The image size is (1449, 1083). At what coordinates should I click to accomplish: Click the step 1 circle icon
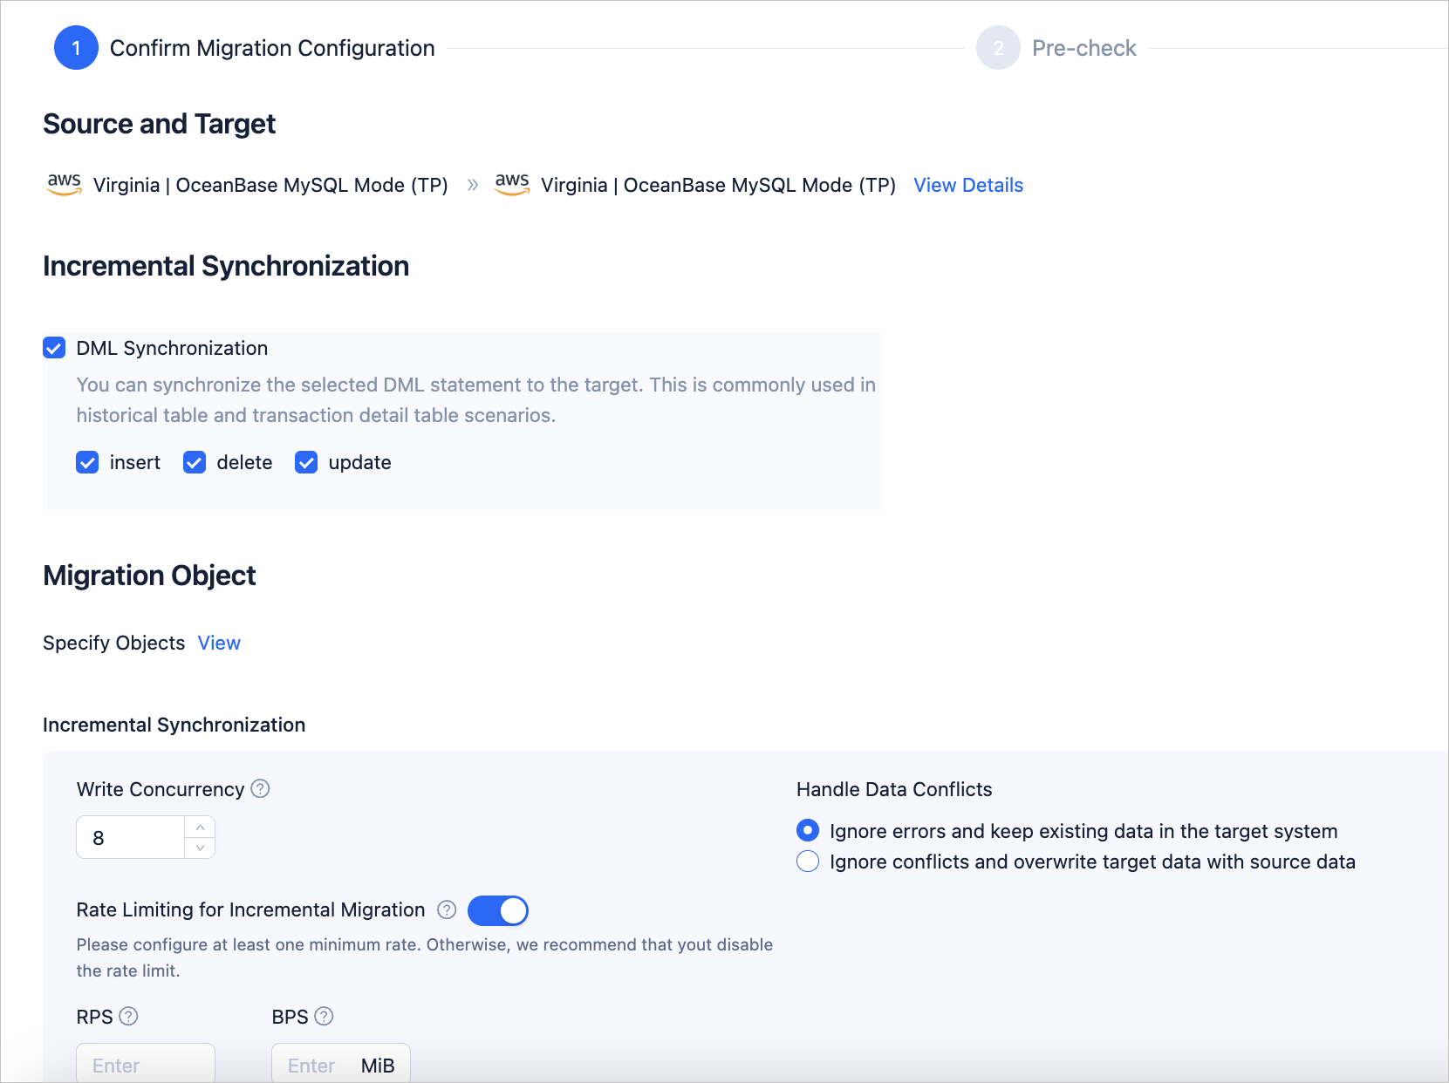tap(76, 48)
